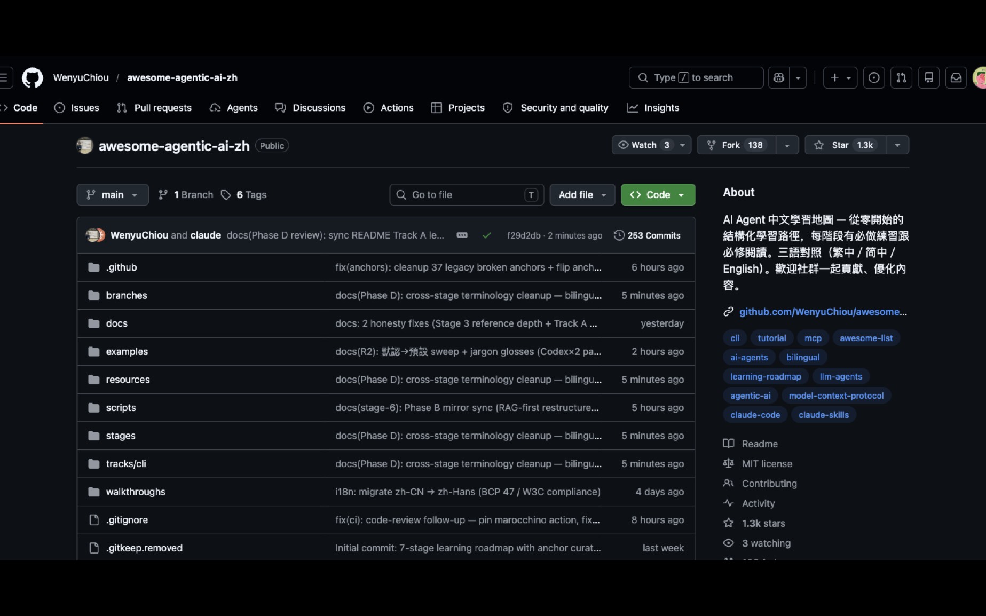Open the walkthroughs folder
This screenshot has height=616, width=986.
click(136, 492)
